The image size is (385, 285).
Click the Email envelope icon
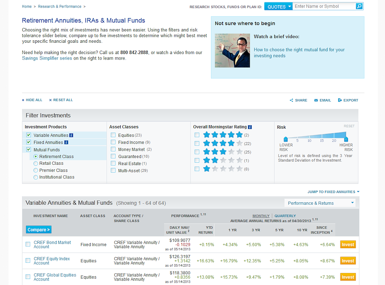coord(316,100)
